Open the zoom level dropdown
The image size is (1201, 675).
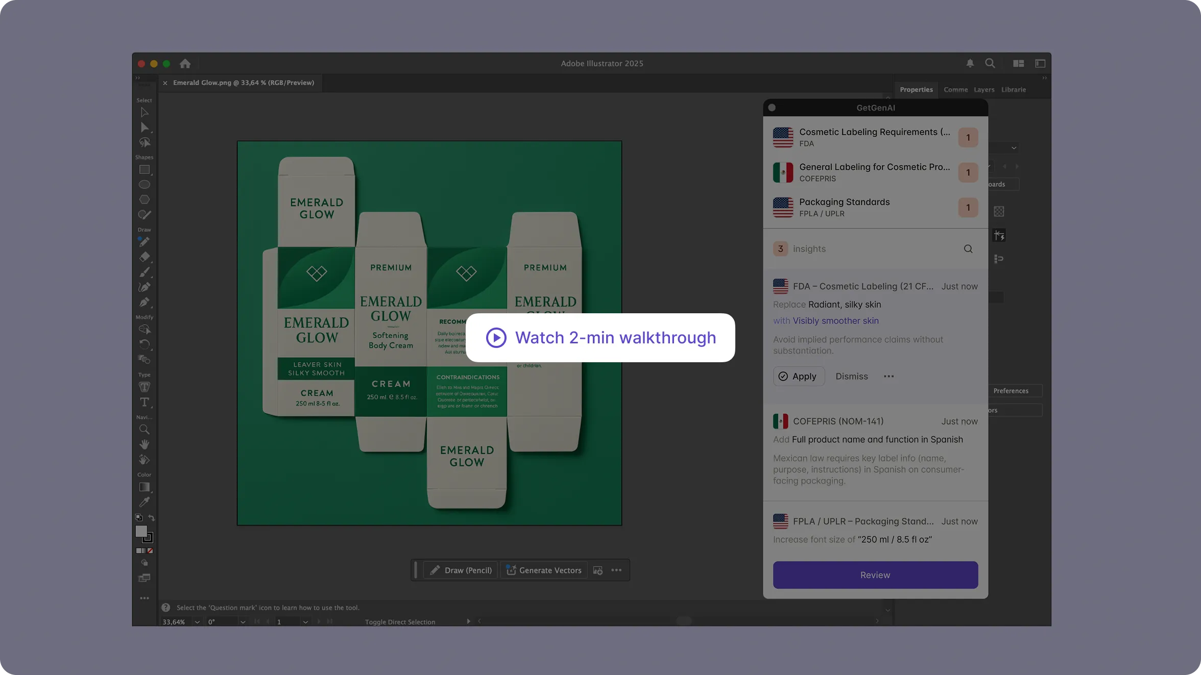[x=197, y=622]
